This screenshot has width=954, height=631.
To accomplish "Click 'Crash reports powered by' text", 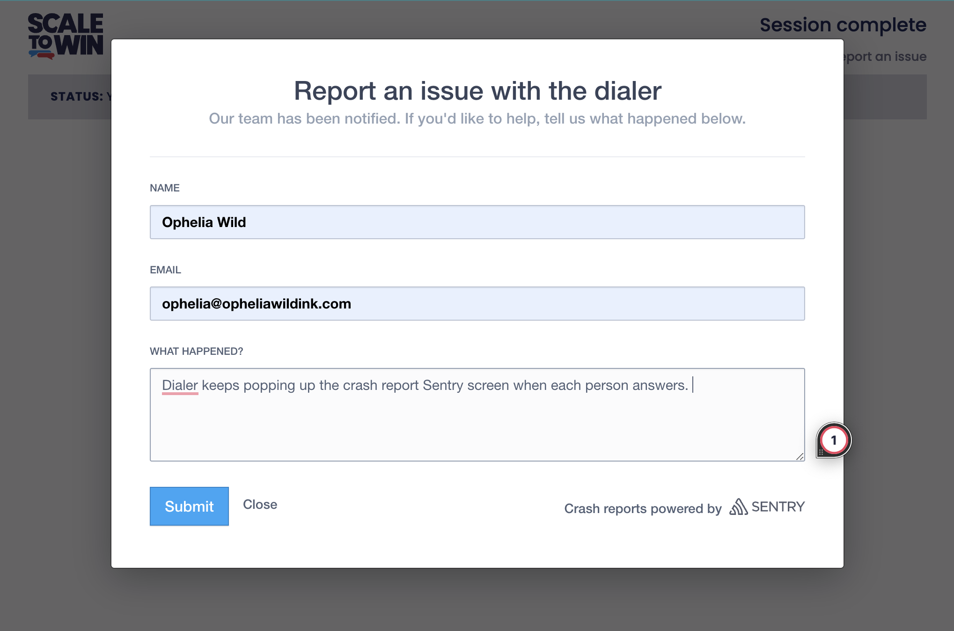I will tap(643, 508).
